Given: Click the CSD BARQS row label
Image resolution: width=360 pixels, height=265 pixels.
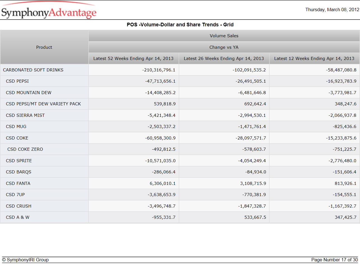Looking at the screenshot, I should (19, 172).
